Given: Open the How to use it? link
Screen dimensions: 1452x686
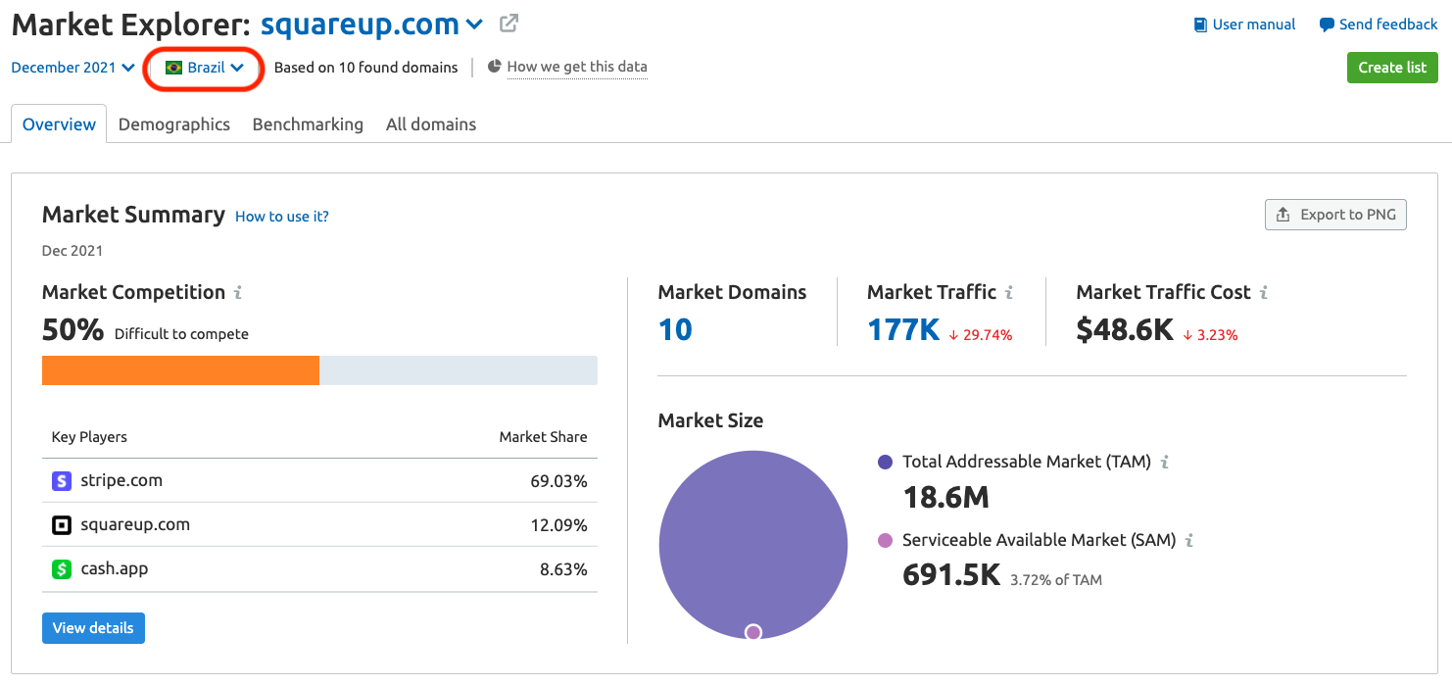Looking at the screenshot, I should [282, 217].
